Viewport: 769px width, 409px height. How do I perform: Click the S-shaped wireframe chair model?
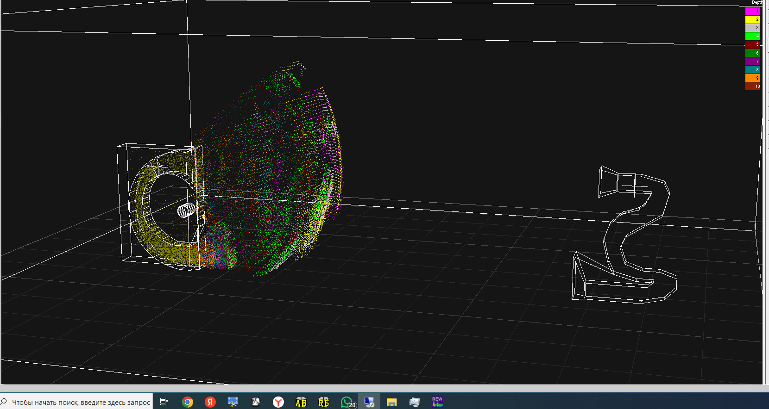click(624, 235)
